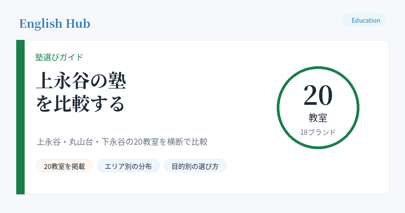Click the large number 20 in circle
Screen dimensions: 405x213
pyautogui.click(x=318, y=95)
